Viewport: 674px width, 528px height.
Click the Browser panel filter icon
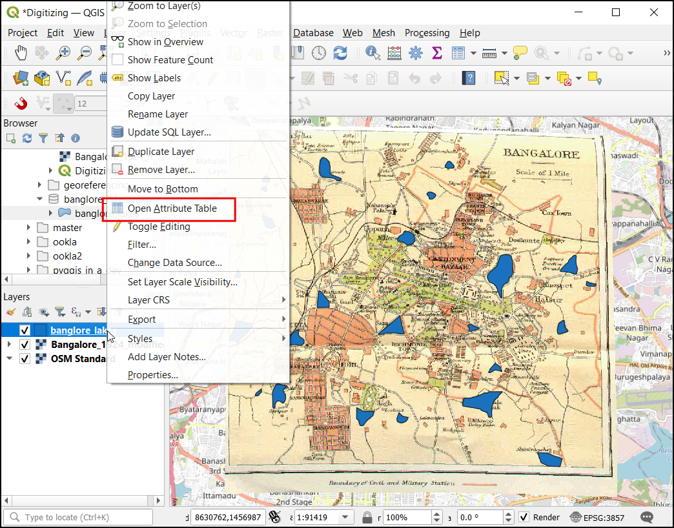(43, 138)
